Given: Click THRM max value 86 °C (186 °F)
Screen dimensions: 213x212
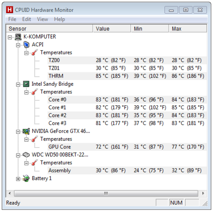Looking at the screenshot, I should pos(188,76).
